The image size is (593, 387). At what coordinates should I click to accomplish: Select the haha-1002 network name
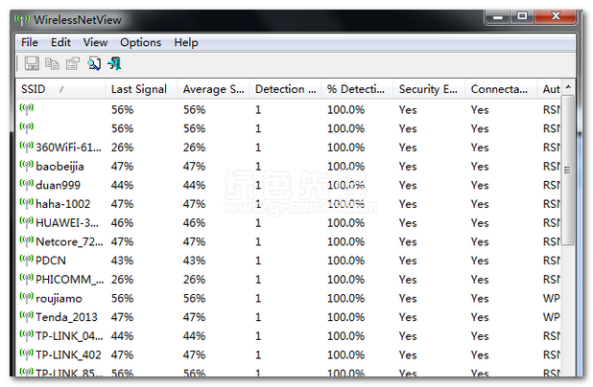pyautogui.click(x=62, y=204)
